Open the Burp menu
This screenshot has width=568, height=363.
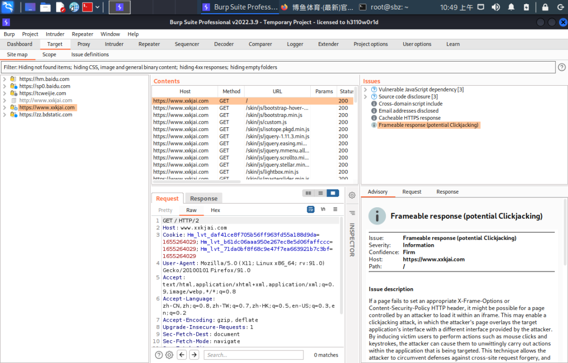9,34
